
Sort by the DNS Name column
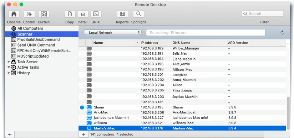coord(199,43)
